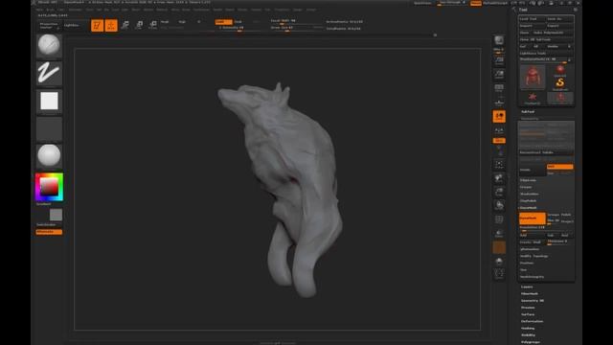This screenshot has height=345, width=613.
Task: Select the red current tool thumbnail
Action: 533,77
